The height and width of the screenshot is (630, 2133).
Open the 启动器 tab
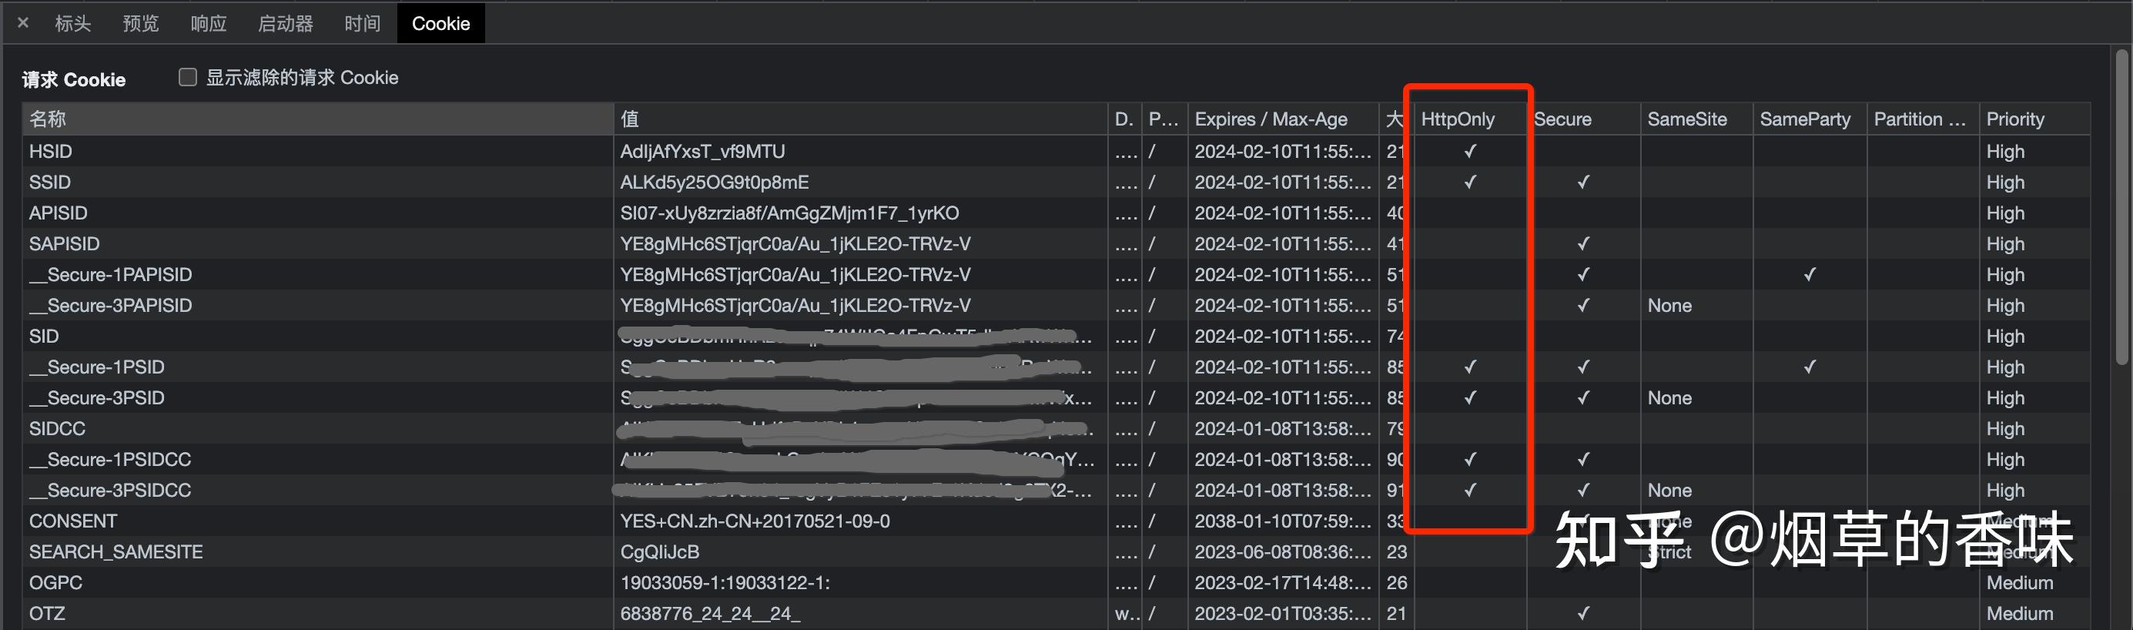(x=286, y=23)
